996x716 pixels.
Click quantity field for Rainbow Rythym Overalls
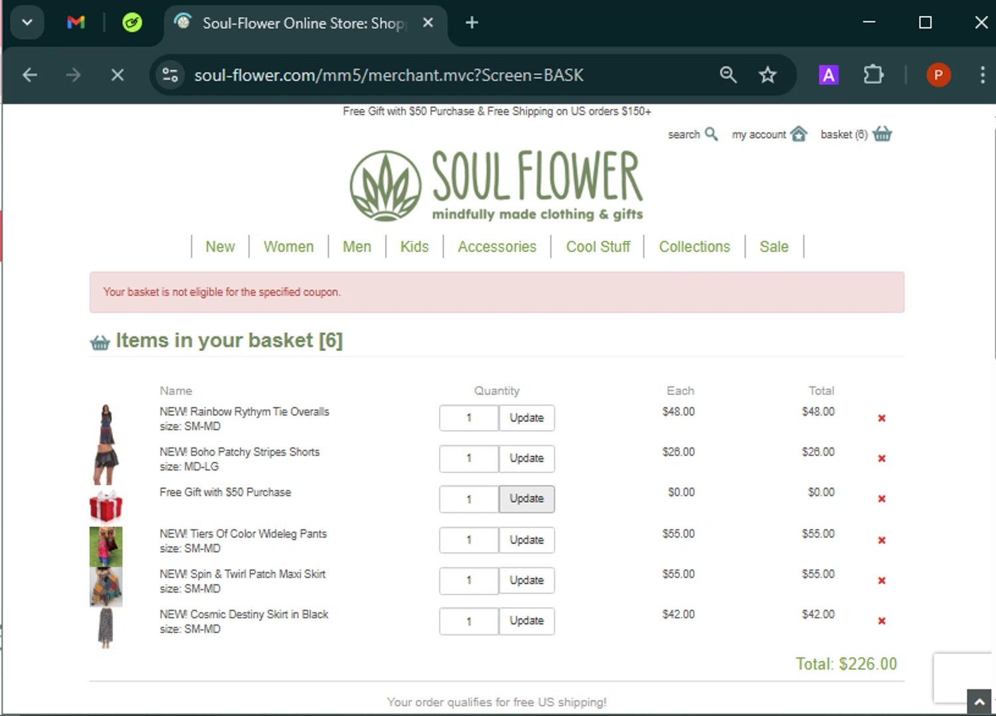(469, 418)
